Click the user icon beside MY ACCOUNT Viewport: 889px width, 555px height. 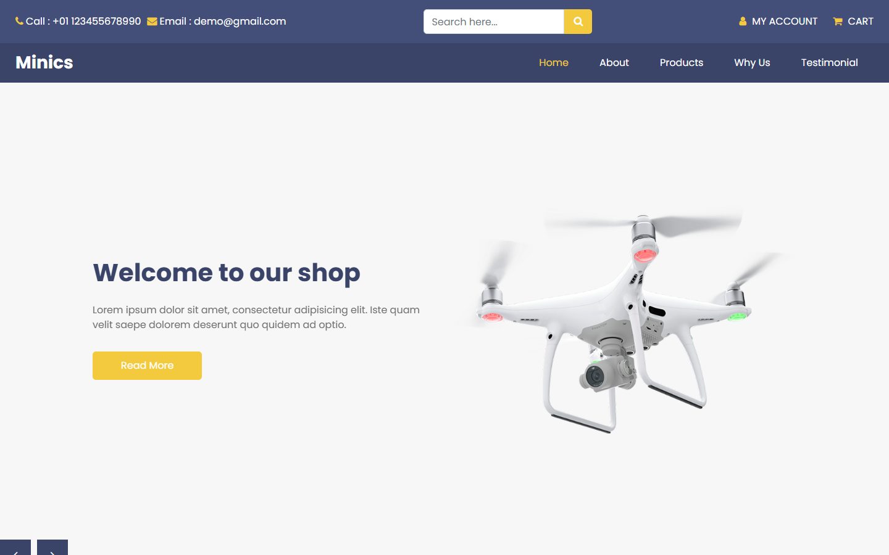[743, 22]
